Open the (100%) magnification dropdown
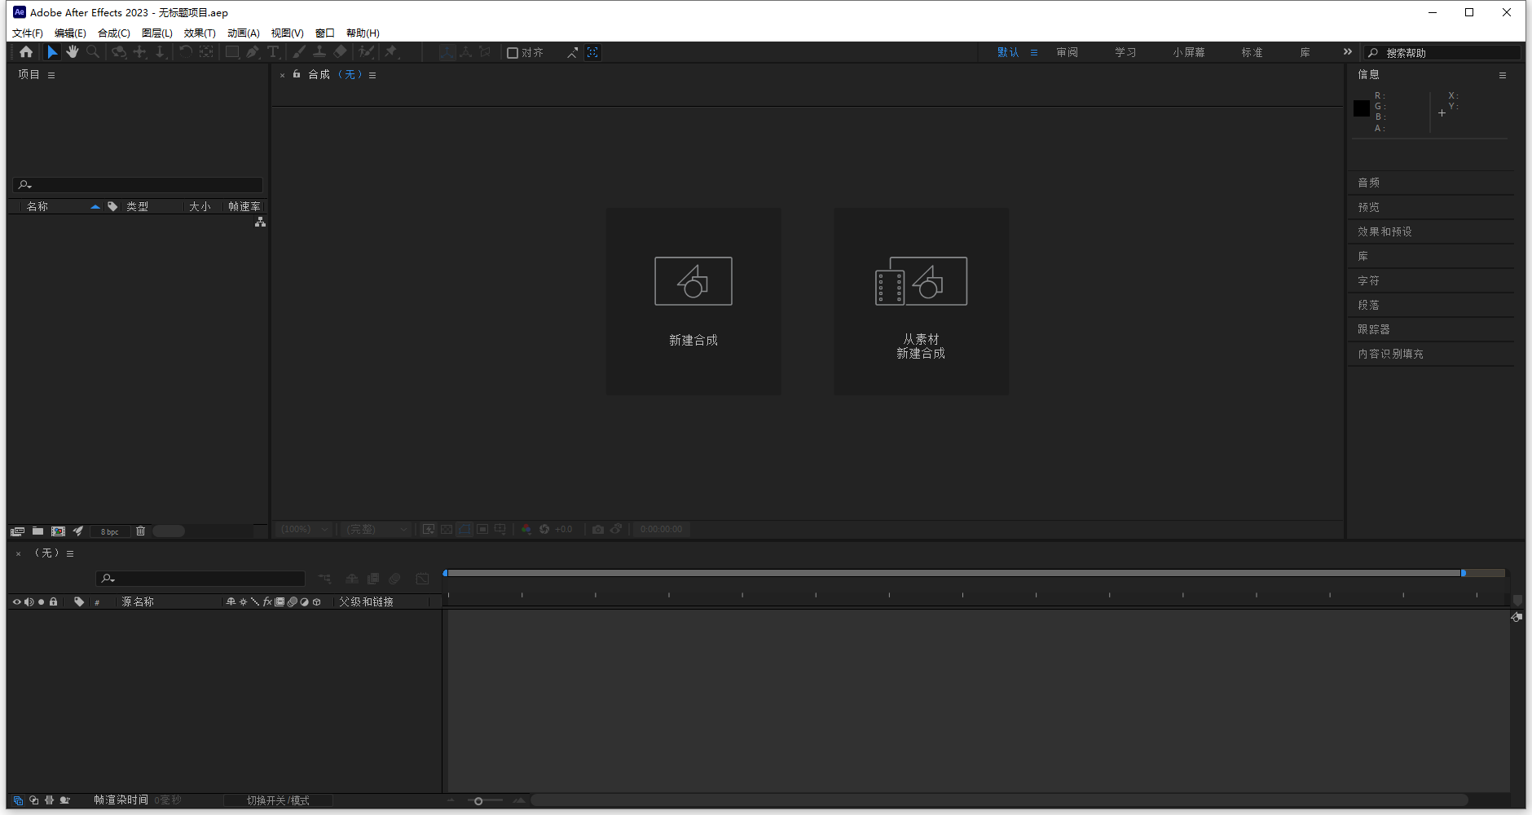1532x815 pixels. point(304,529)
